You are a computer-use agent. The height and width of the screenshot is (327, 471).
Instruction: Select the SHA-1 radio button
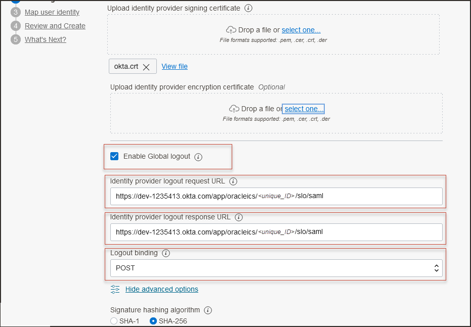click(x=114, y=321)
